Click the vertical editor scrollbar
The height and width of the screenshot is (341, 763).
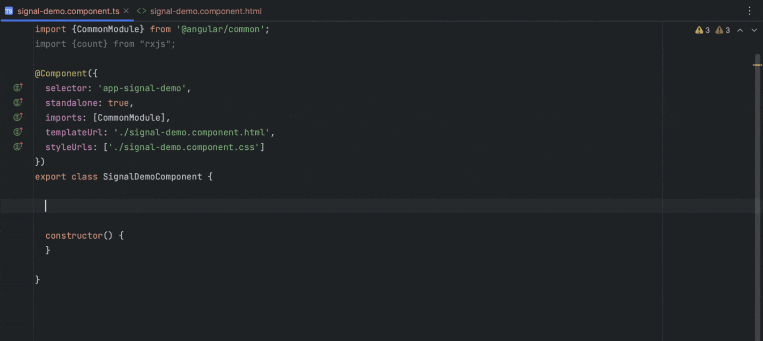[x=757, y=188]
